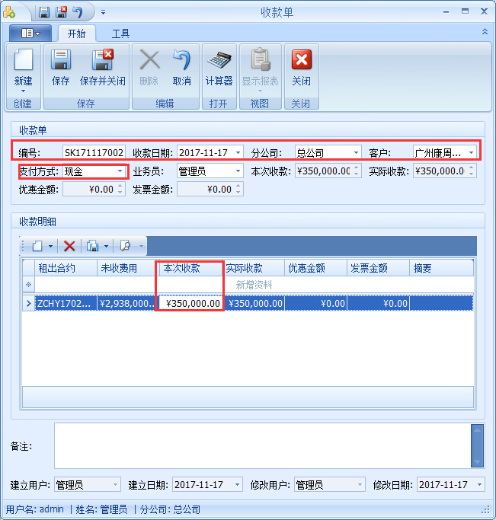Screen dimensions: 496x520
Task: Click the 优惠金额 column header
Action: [315, 268]
